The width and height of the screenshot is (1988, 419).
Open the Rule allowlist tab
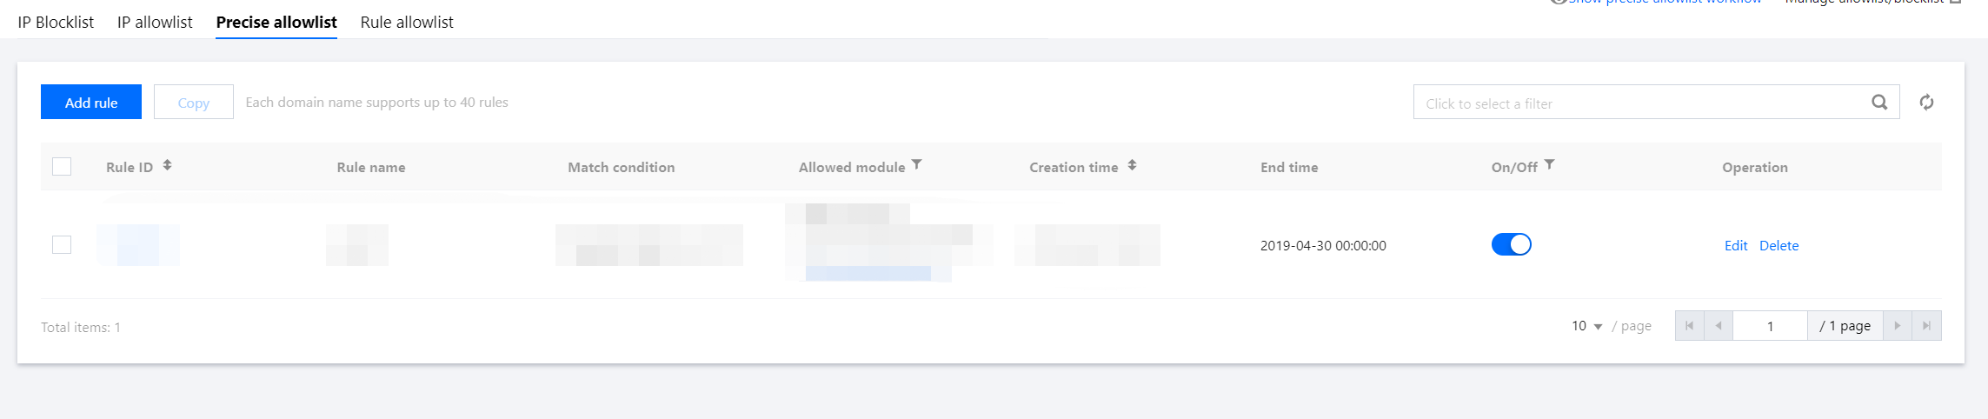point(407,23)
